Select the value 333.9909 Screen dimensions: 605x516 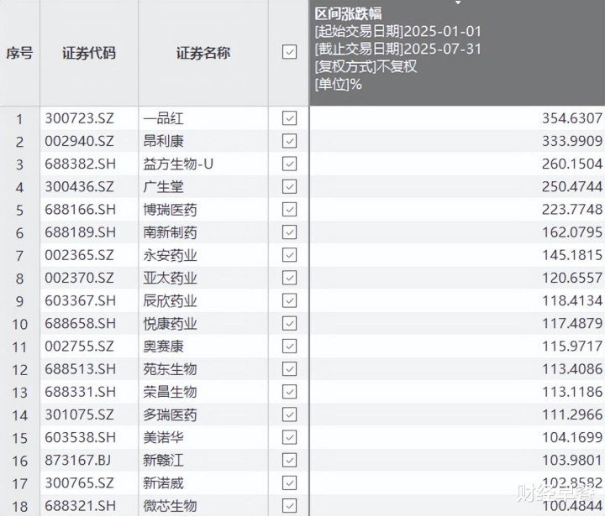point(572,141)
